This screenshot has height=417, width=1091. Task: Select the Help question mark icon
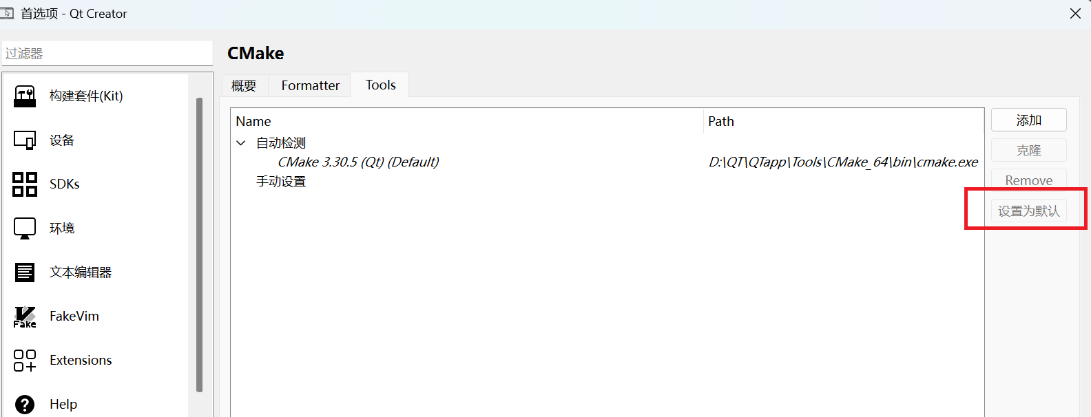click(25, 405)
